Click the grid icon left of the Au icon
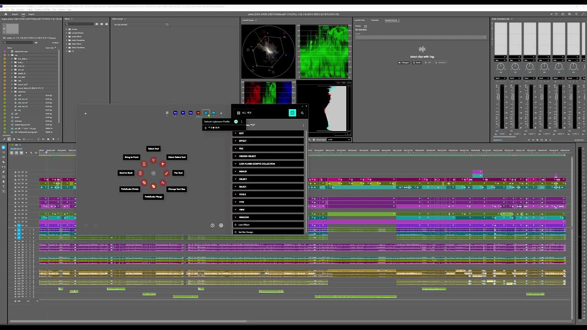Image resolution: width=587 pixels, height=330 pixels. pyautogui.click(x=167, y=113)
